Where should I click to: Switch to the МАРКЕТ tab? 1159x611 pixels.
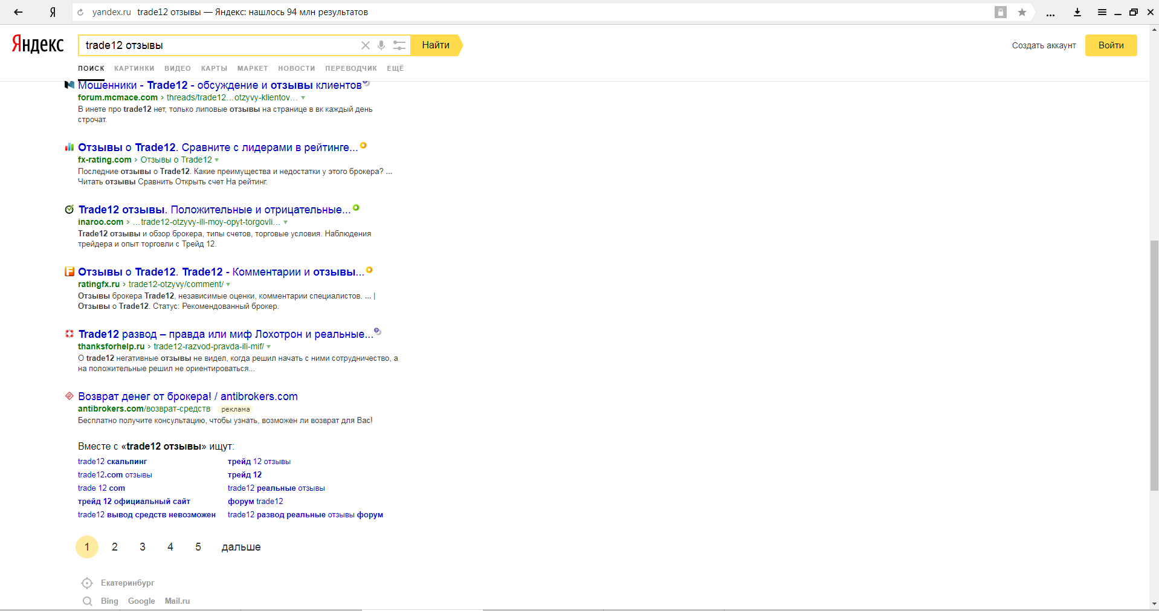253,68
